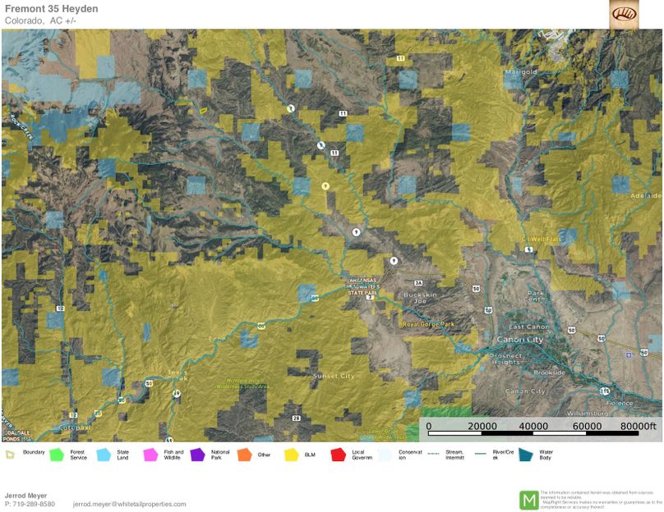Click the red Local Government legend swatch

point(338,454)
